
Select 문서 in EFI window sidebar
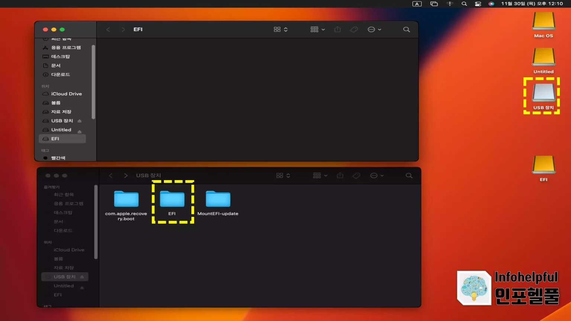[x=62, y=65]
